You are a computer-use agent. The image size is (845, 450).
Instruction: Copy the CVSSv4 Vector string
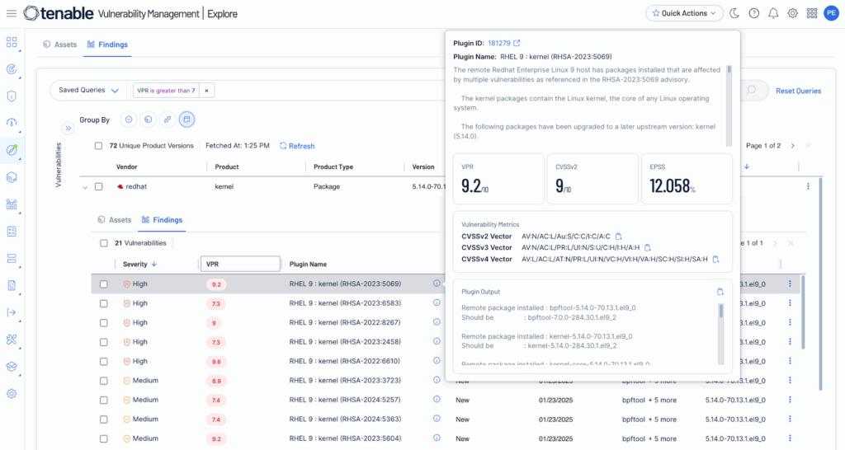[716, 259]
